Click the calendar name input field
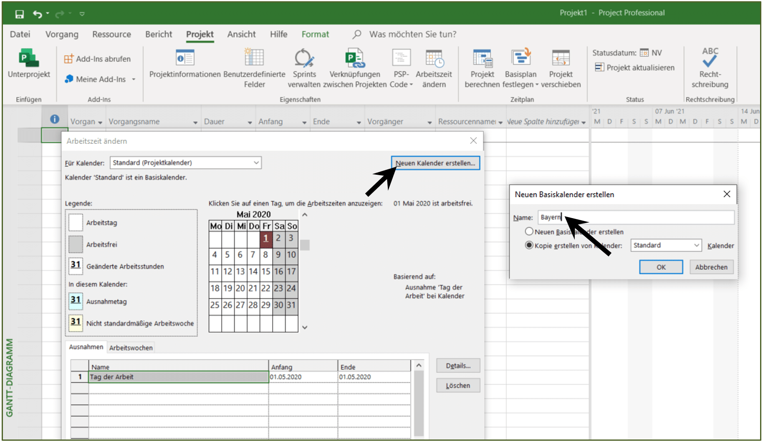 636,217
